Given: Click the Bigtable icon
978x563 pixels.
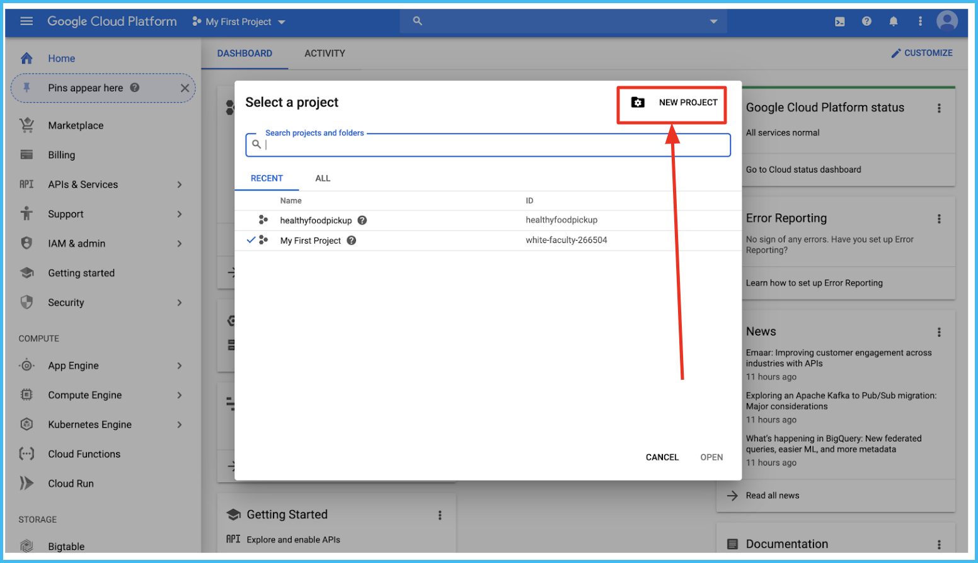Looking at the screenshot, I should (26, 546).
